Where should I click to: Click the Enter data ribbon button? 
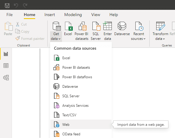pyautogui.click(x=108, y=31)
